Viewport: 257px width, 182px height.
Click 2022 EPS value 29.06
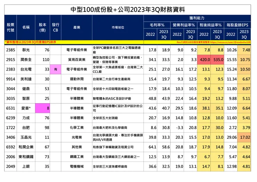pos(231,137)
